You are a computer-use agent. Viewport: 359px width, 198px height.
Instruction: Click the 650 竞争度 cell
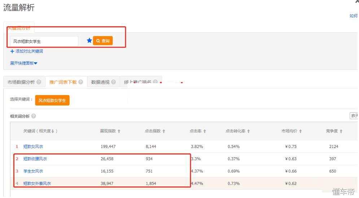pyautogui.click(x=333, y=171)
